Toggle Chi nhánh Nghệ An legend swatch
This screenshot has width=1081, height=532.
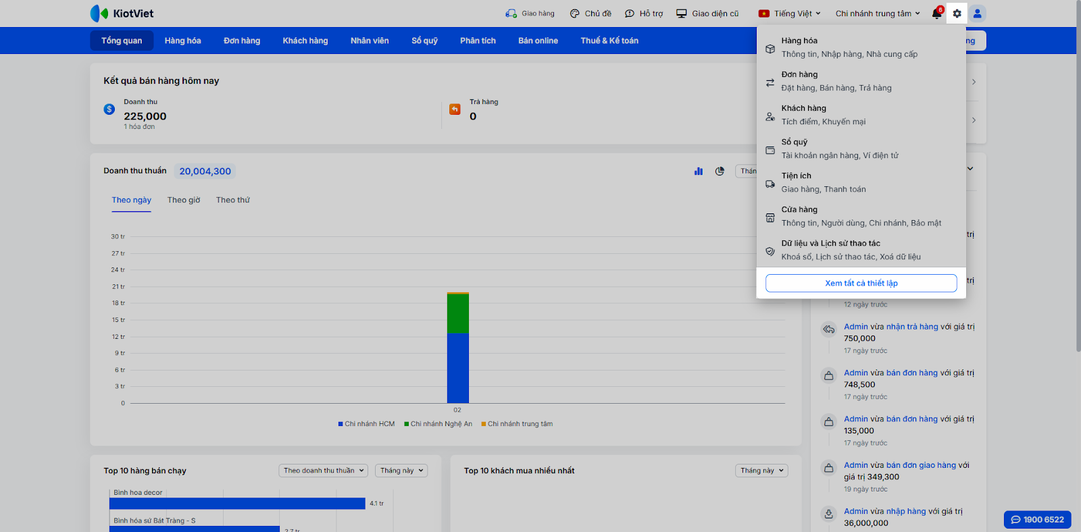coord(406,424)
